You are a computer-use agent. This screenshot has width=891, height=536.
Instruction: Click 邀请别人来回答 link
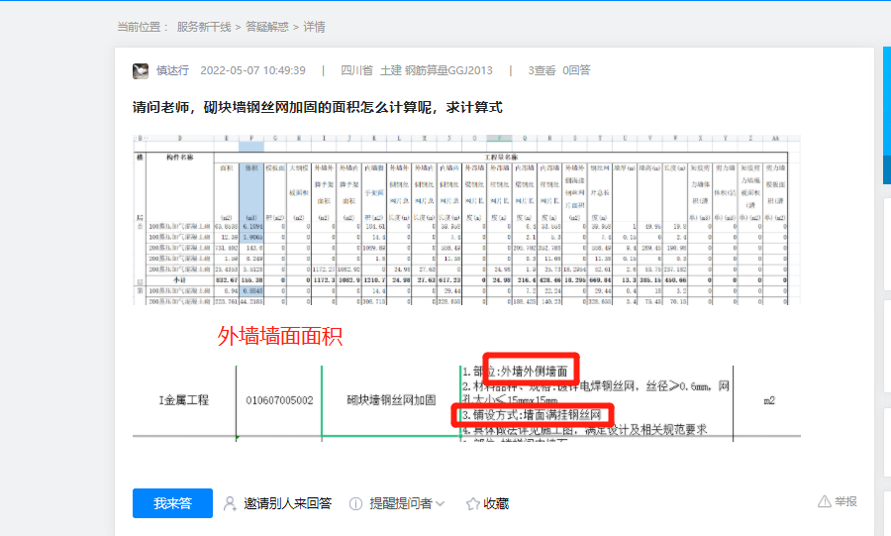[x=287, y=503]
